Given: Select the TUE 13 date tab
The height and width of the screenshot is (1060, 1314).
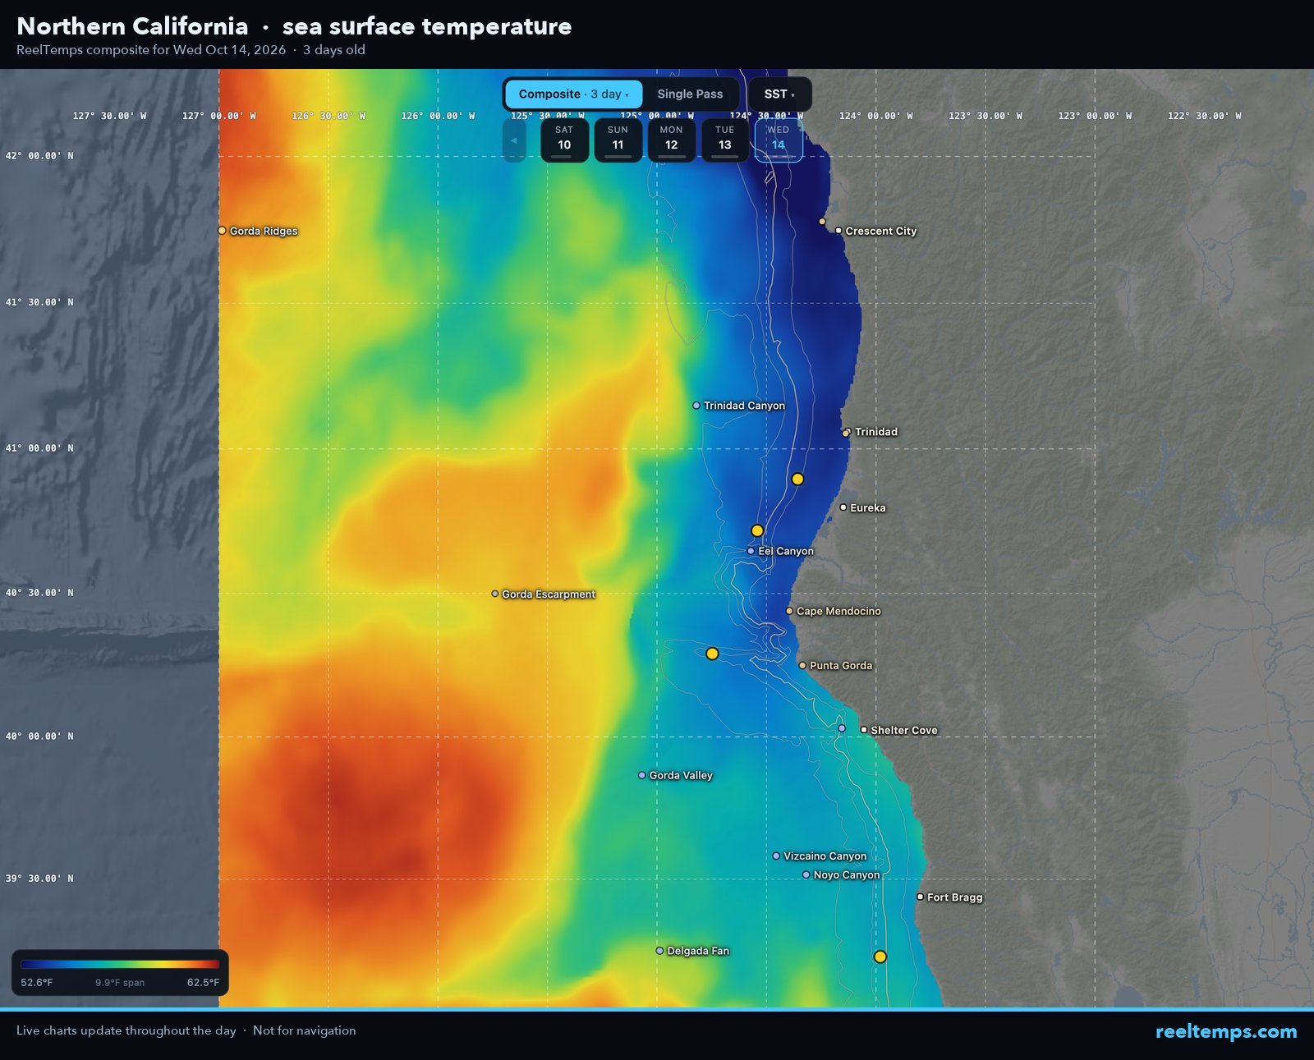Looking at the screenshot, I should [724, 140].
